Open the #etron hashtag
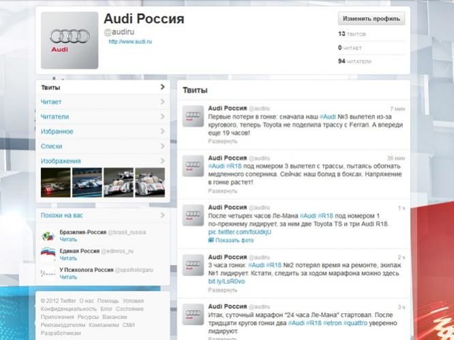 point(333,323)
